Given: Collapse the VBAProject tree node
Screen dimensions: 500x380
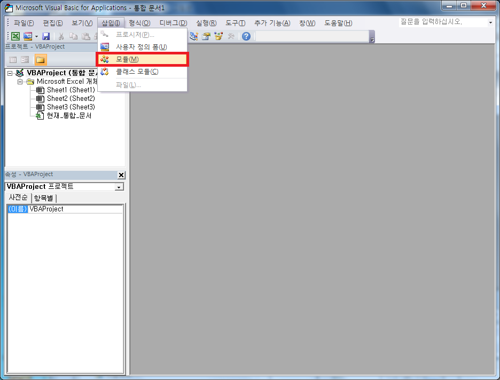Looking at the screenshot, I should coord(10,73).
